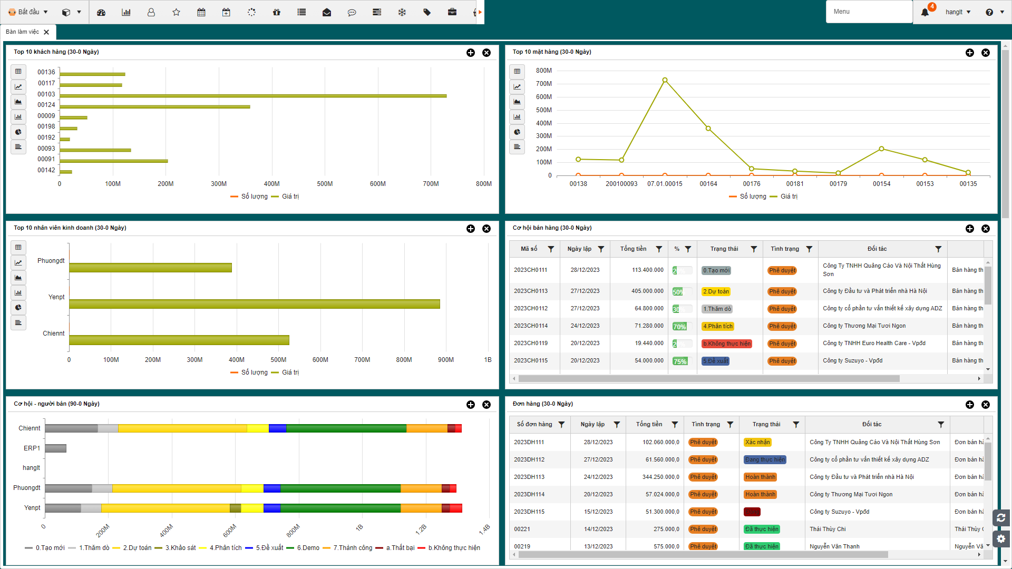Open filter for Trạng thái in Cơ hội bán hàng
The image size is (1012, 569).
click(754, 249)
